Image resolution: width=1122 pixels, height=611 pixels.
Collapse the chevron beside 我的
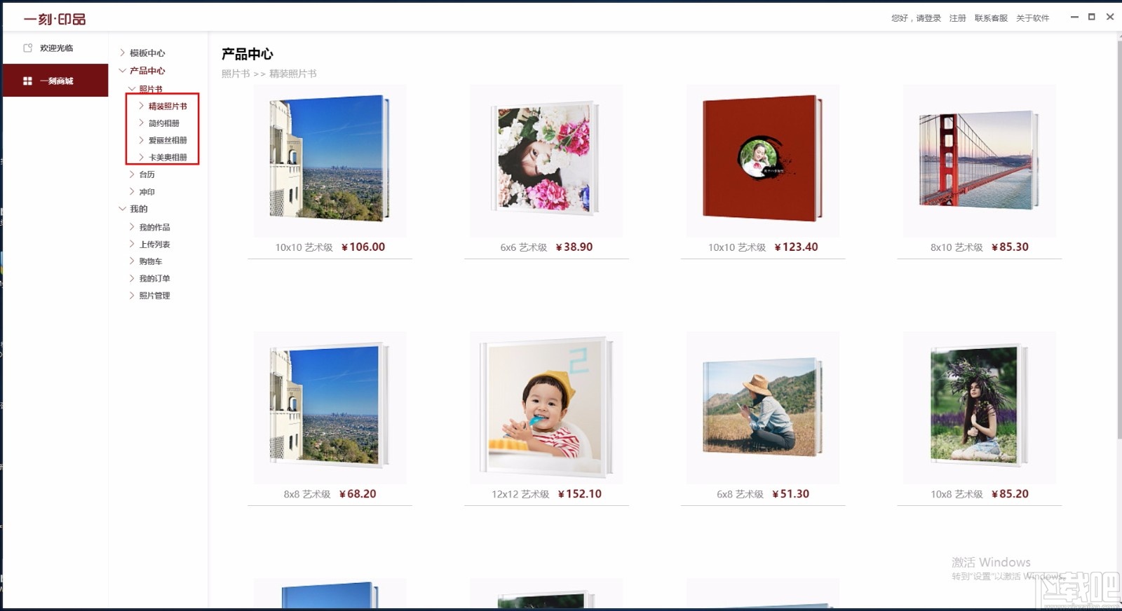pyautogui.click(x=123, y=208)
